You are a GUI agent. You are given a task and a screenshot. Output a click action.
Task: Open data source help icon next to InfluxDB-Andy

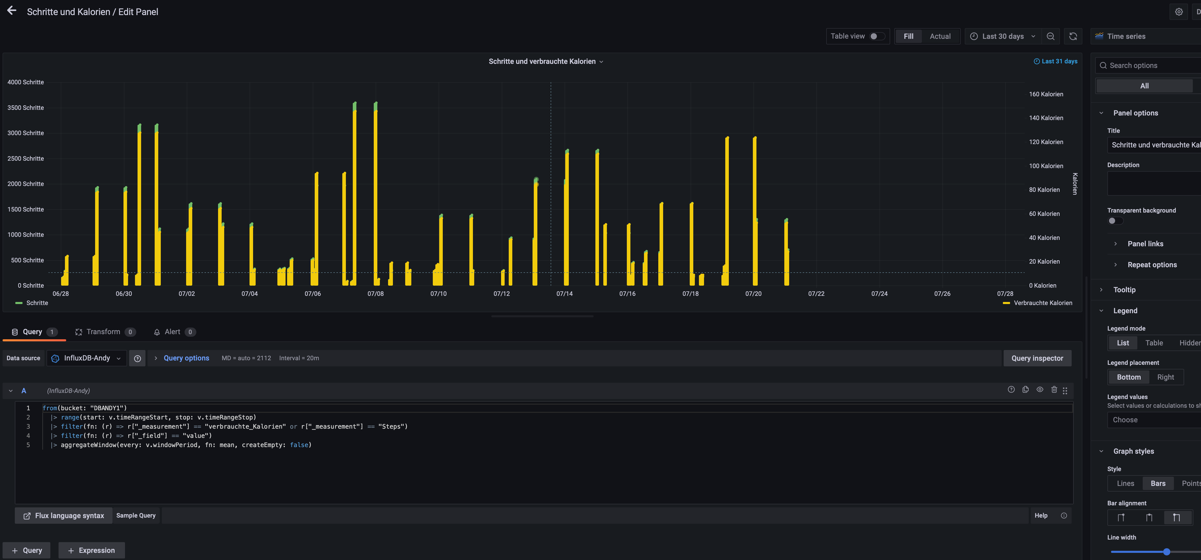137,358
